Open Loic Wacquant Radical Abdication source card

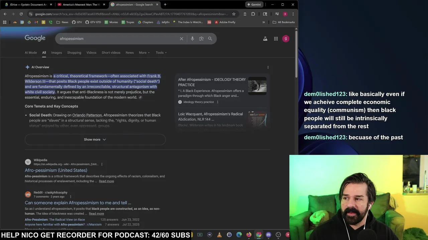222,119
